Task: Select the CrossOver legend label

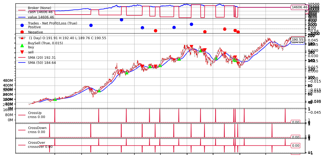Action: click(36, 143)
